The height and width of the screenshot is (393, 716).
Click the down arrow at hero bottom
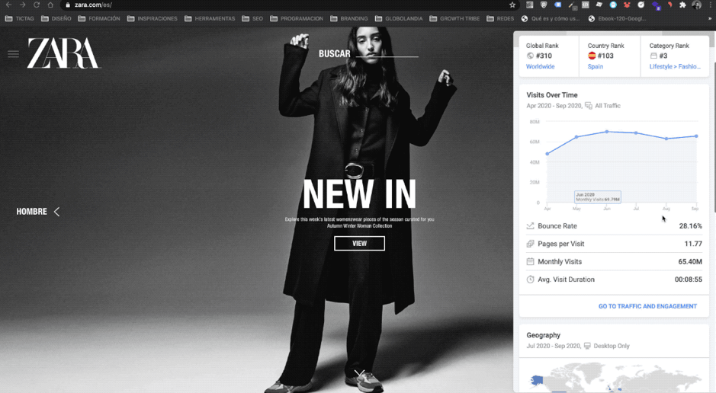pyautogui.click(x=359, y=373)
